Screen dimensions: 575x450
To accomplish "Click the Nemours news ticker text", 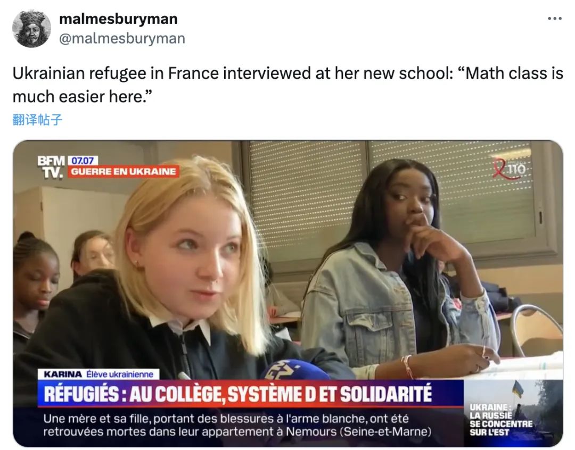I will coord(237,425).
